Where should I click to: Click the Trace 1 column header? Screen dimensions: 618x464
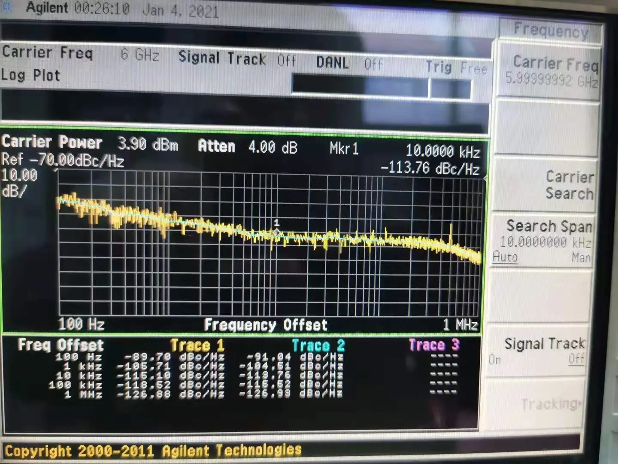click(197, 345)
